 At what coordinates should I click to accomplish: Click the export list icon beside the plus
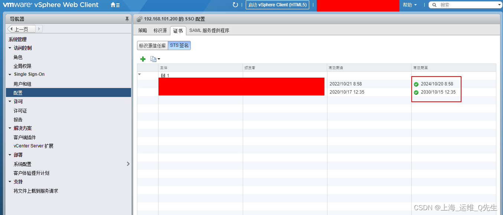coord(152,59)
